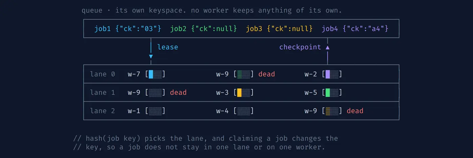Click the "// hash(job key) picks the lane" comment

pyautogui.click(x=205, y=138)
